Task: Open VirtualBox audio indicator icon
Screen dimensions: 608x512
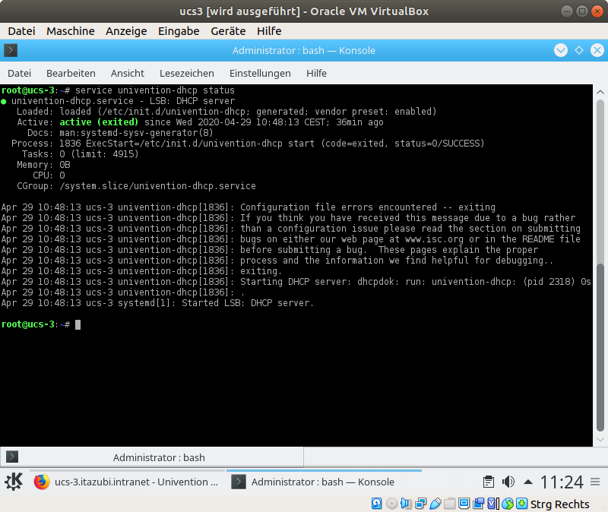Action: coord(406,504)
